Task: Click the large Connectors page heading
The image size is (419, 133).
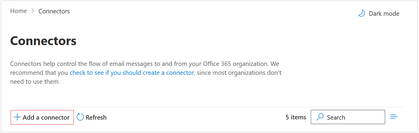Action: (43, 41)
